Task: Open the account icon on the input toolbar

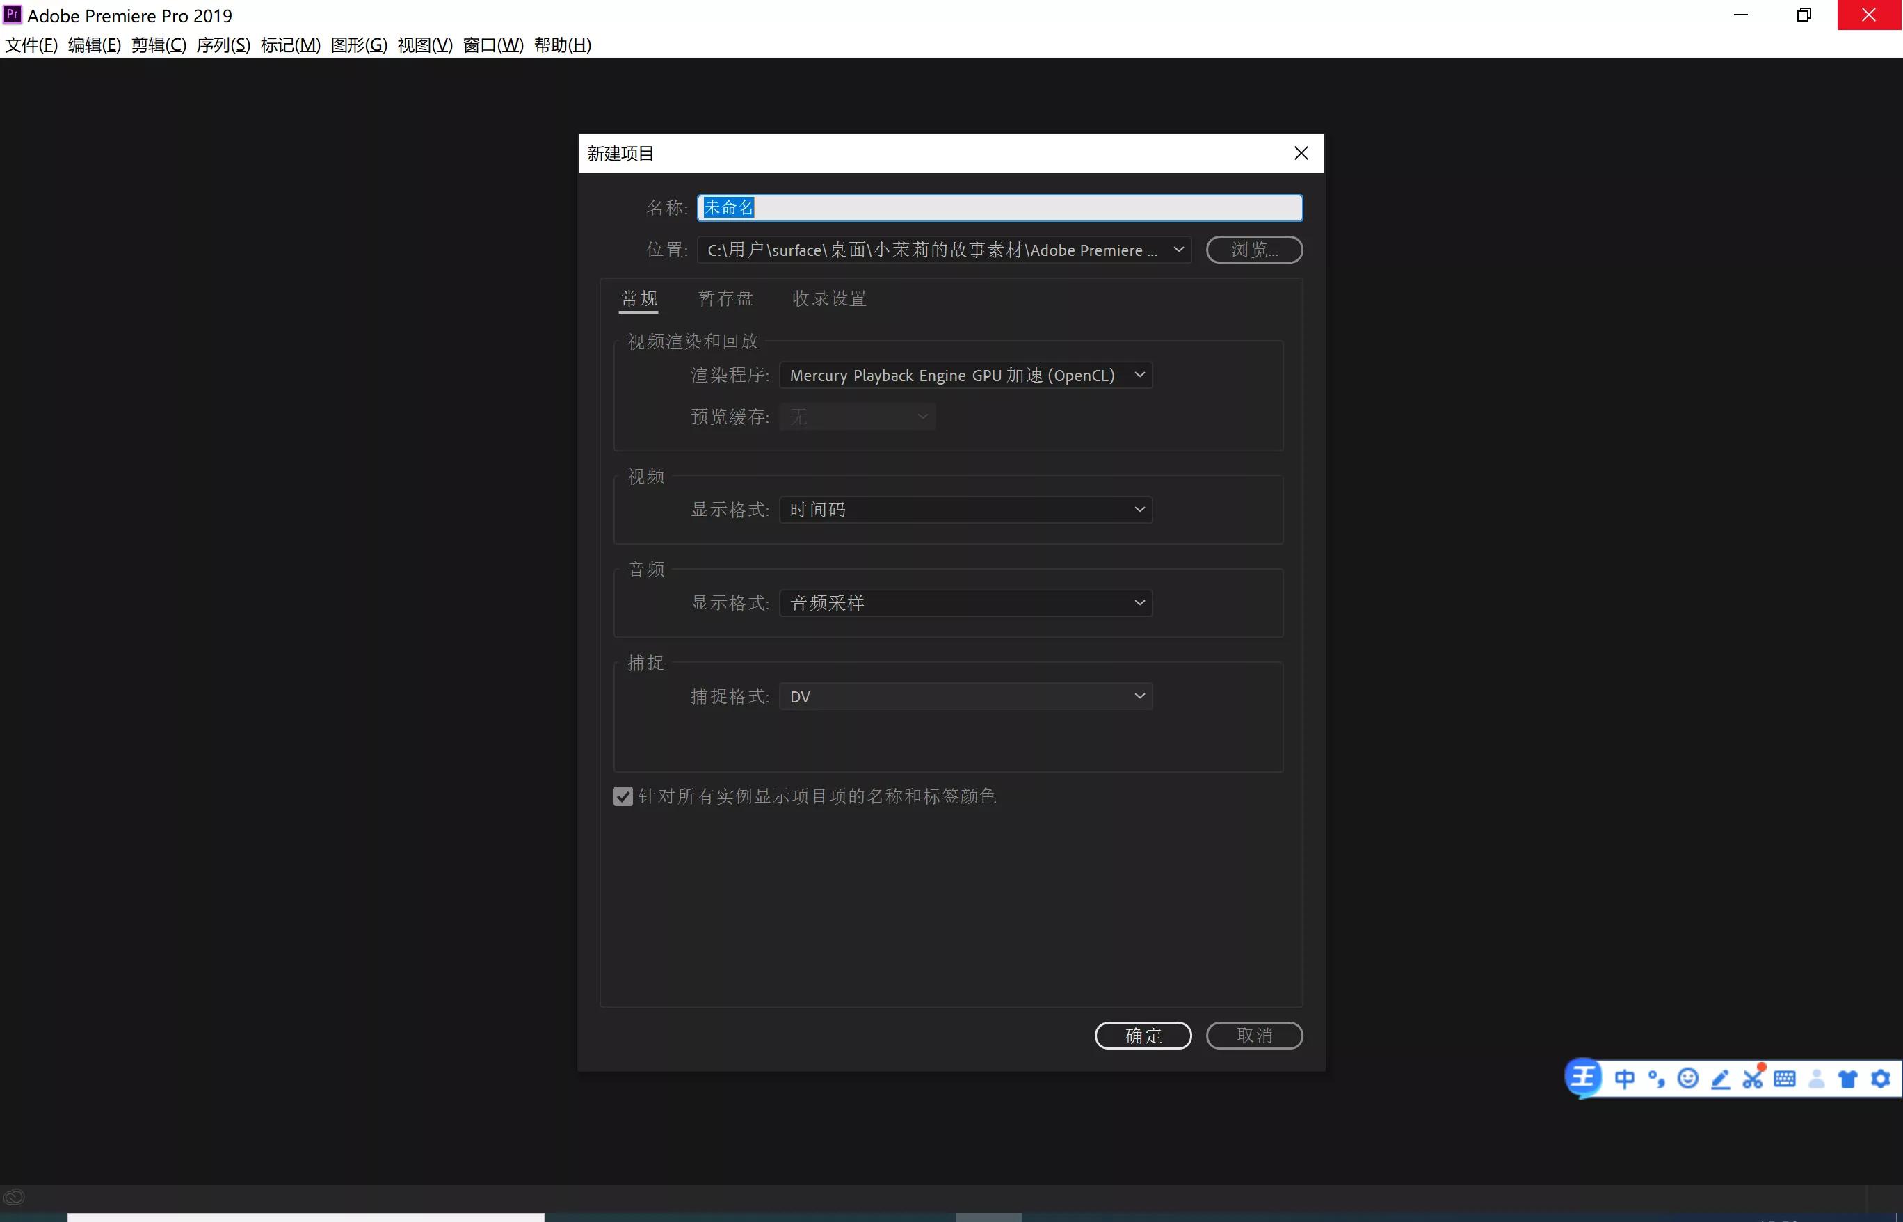Action: (1817, 1077)
